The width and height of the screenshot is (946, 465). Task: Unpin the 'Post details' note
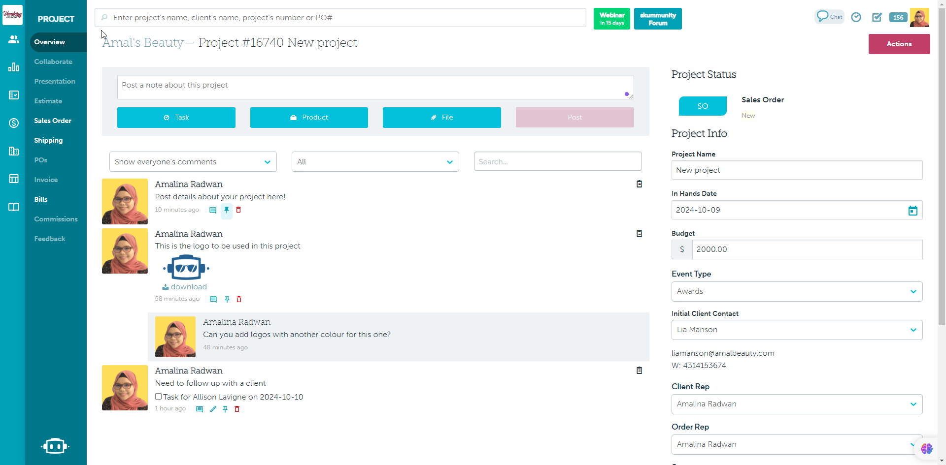pos(227,210)
